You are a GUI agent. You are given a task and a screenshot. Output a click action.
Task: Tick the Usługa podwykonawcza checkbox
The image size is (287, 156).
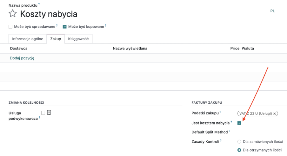43,113
